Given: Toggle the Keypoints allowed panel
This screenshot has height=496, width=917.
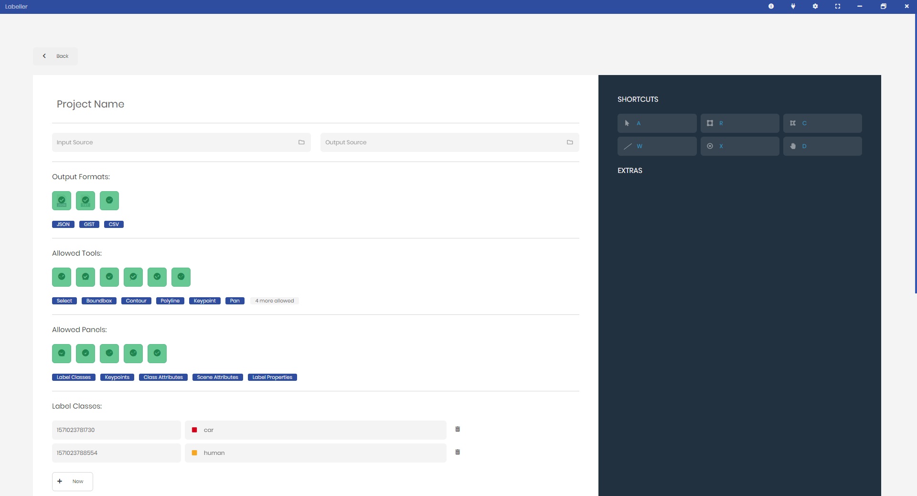Looking at the screenshot, I should [x=85, y=354].
